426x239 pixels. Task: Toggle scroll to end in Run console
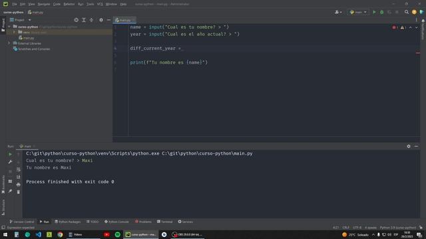tap(19, 177)
